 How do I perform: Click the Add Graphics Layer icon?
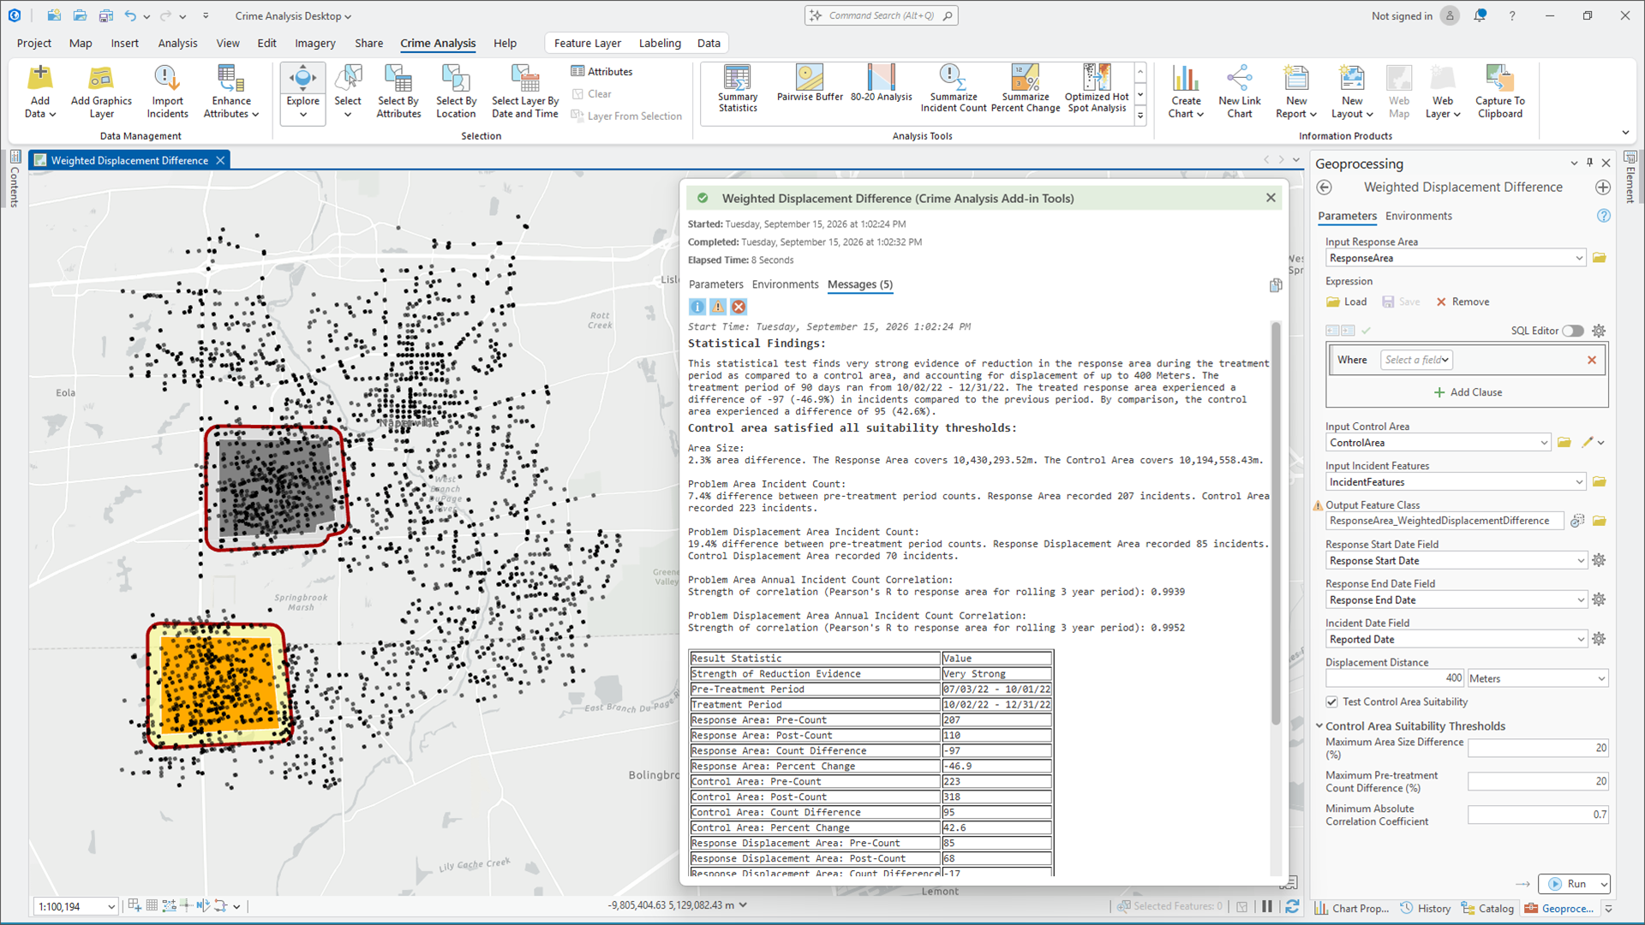101,78
